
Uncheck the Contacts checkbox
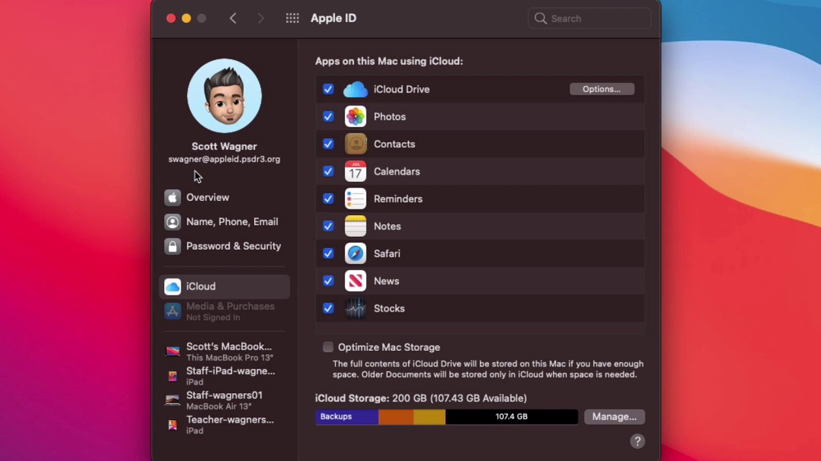(328, 144)
